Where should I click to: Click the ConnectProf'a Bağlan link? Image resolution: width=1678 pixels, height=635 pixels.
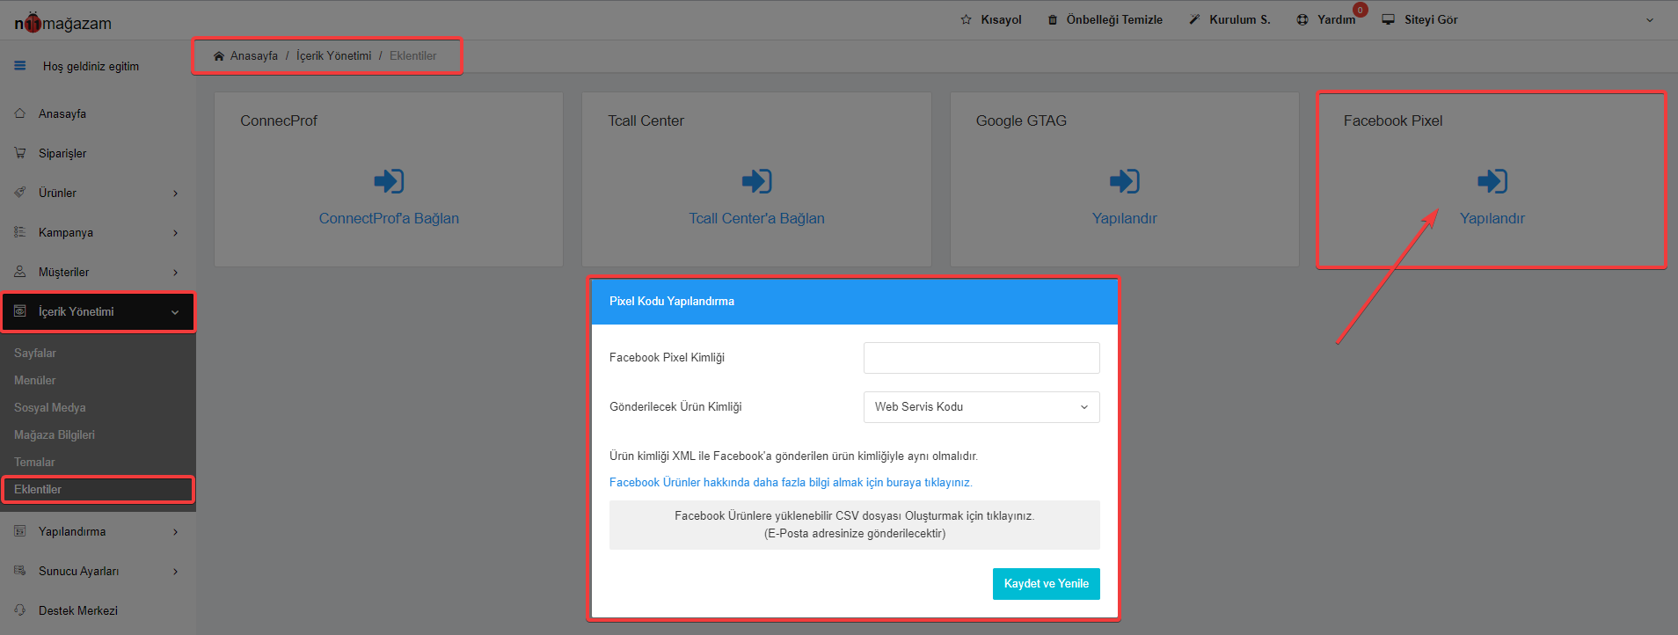[389, 218]
